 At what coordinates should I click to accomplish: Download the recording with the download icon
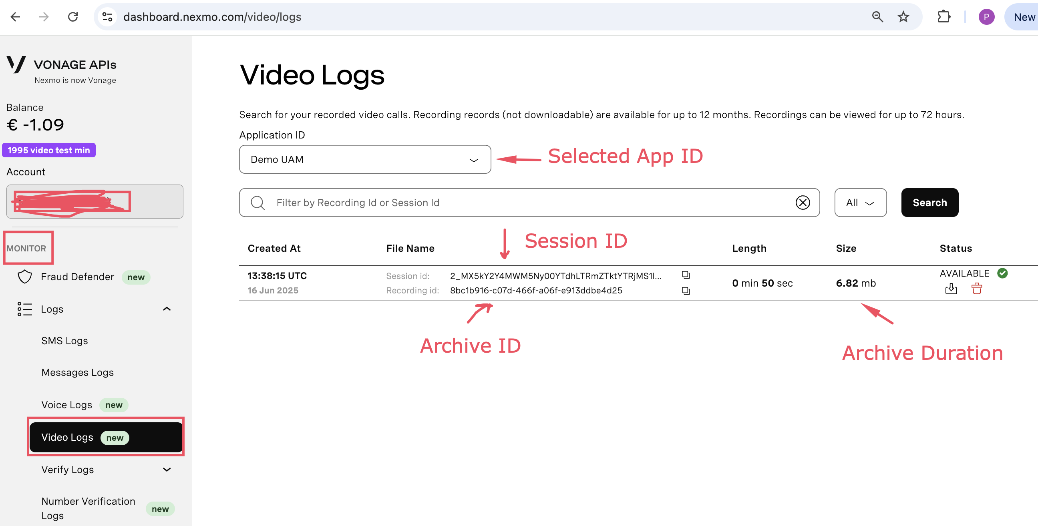coord(951,289)
